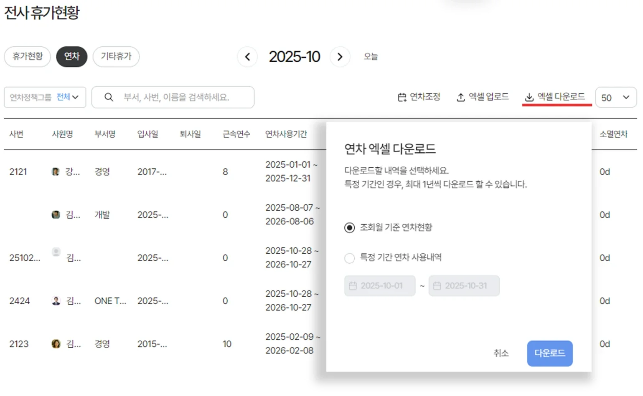Open the 연차정책그룹 전체 filter dropdown
This screenshot has height=396, width=643.
[45, 97]
